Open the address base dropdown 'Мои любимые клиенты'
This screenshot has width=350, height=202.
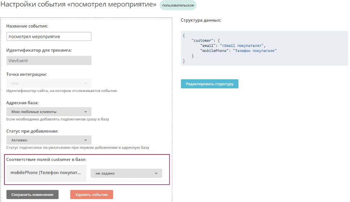pos(49,111)
